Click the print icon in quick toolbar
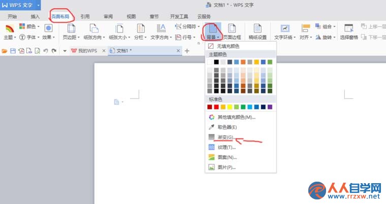 tap(29, 51)
